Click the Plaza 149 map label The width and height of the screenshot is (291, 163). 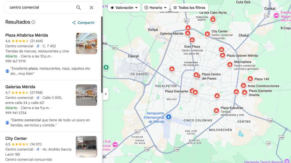click(261, 79)
